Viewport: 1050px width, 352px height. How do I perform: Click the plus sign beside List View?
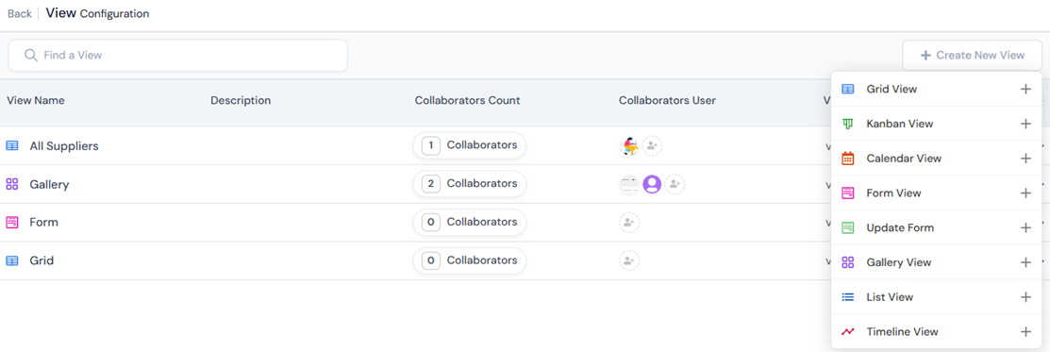click(1025, 297)
